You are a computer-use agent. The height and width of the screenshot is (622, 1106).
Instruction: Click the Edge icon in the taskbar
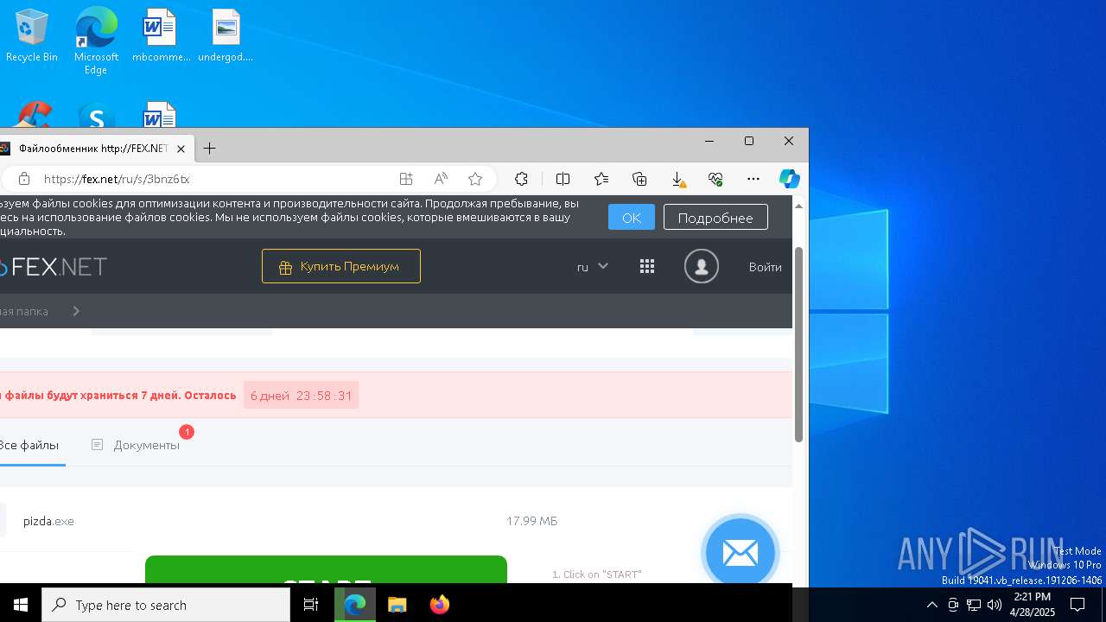click(354, 605)
